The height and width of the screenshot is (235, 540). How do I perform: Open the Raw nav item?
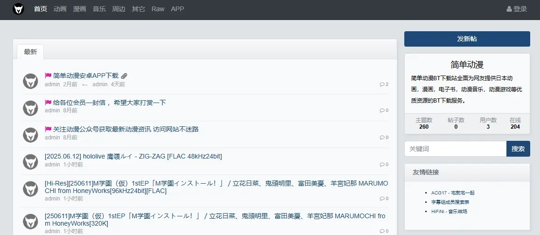point(158,9)
